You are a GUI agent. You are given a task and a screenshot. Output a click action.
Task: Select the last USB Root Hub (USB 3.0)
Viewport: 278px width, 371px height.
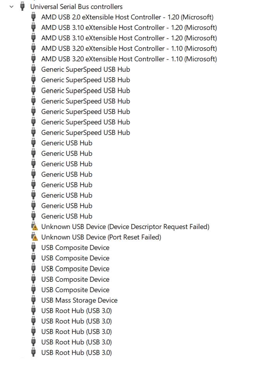pyautogui.click(x=76, y=352)
